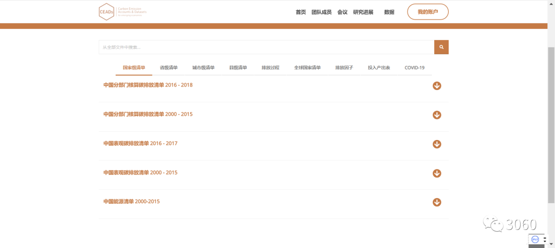555x248 pixels.
Task: Open the 数据 navigation item
Action: pos(390,12)
